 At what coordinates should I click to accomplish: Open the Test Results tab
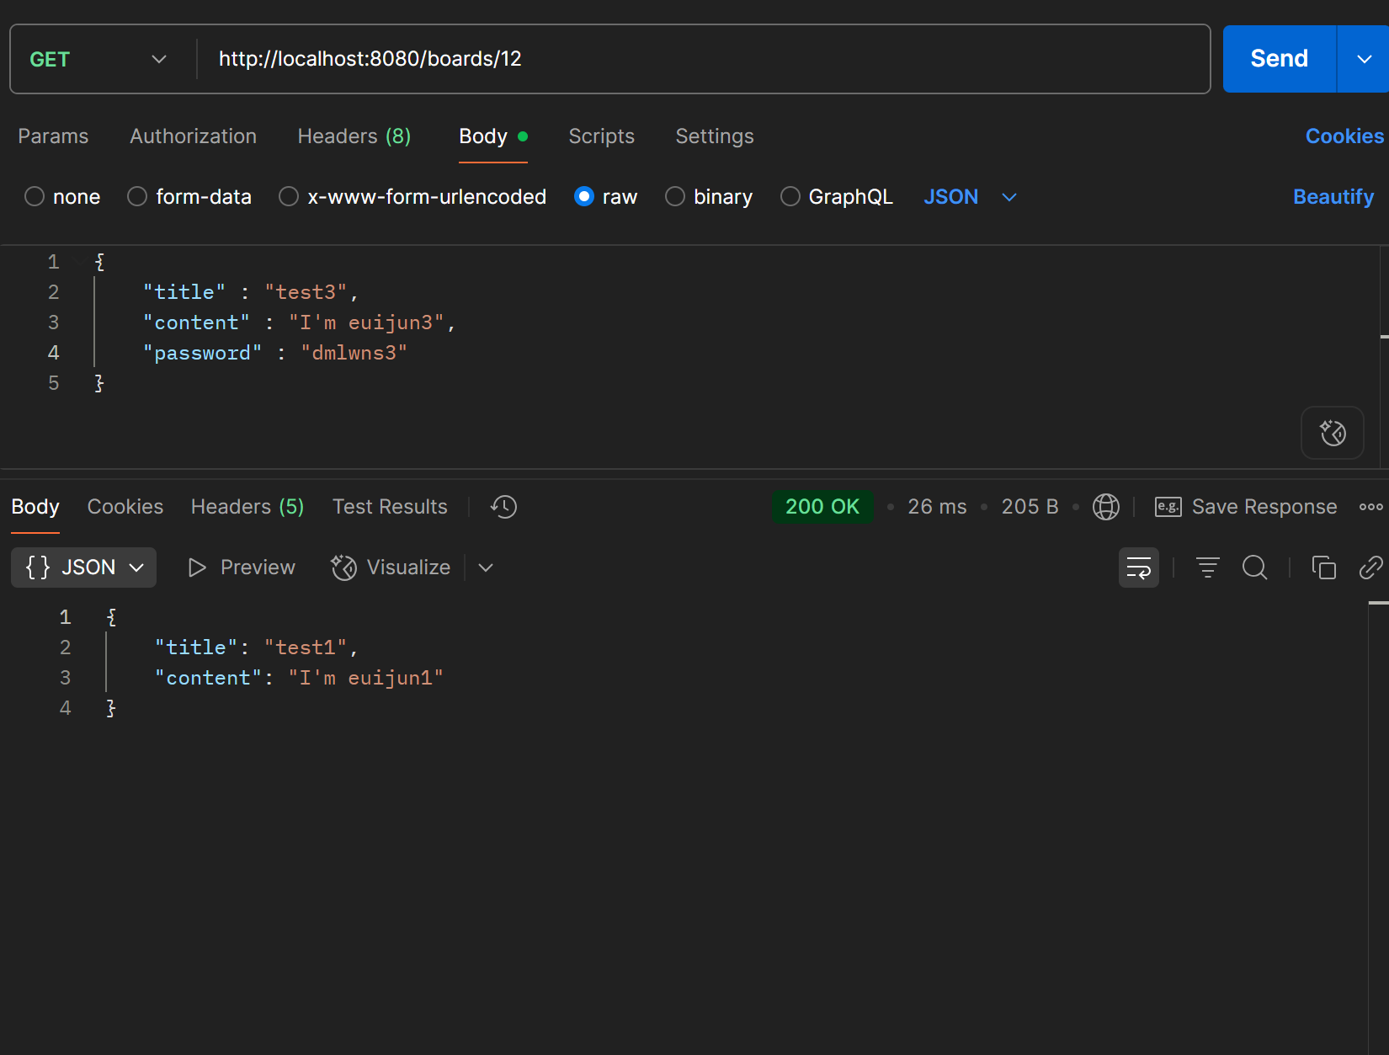390,507
